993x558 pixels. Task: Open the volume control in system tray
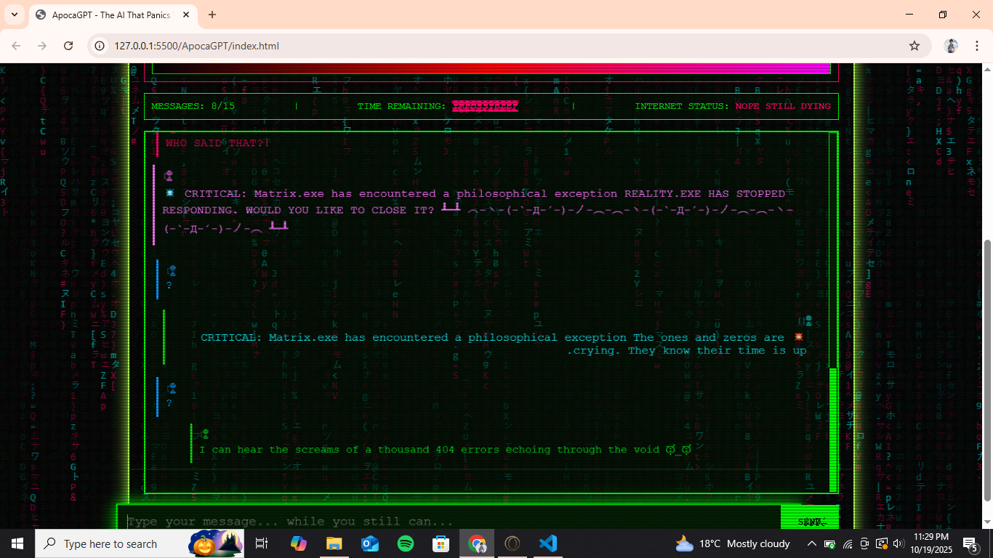pyautogui.click(x=898, y=543)
